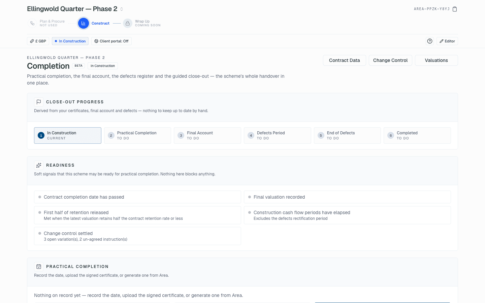This screenshot has width=485, height=303.
Task: Click 'Contract completion date has passed' signal
Action: (x=137, y=197)
